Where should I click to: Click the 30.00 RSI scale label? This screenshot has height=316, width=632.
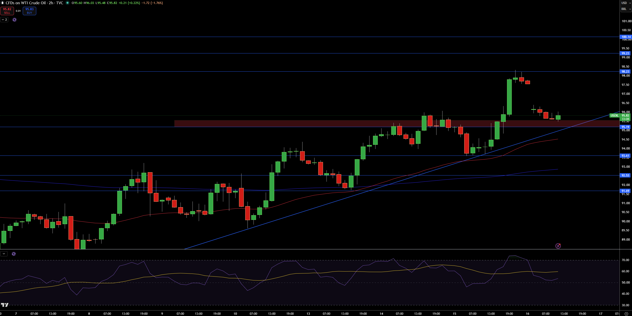point(625,305)
